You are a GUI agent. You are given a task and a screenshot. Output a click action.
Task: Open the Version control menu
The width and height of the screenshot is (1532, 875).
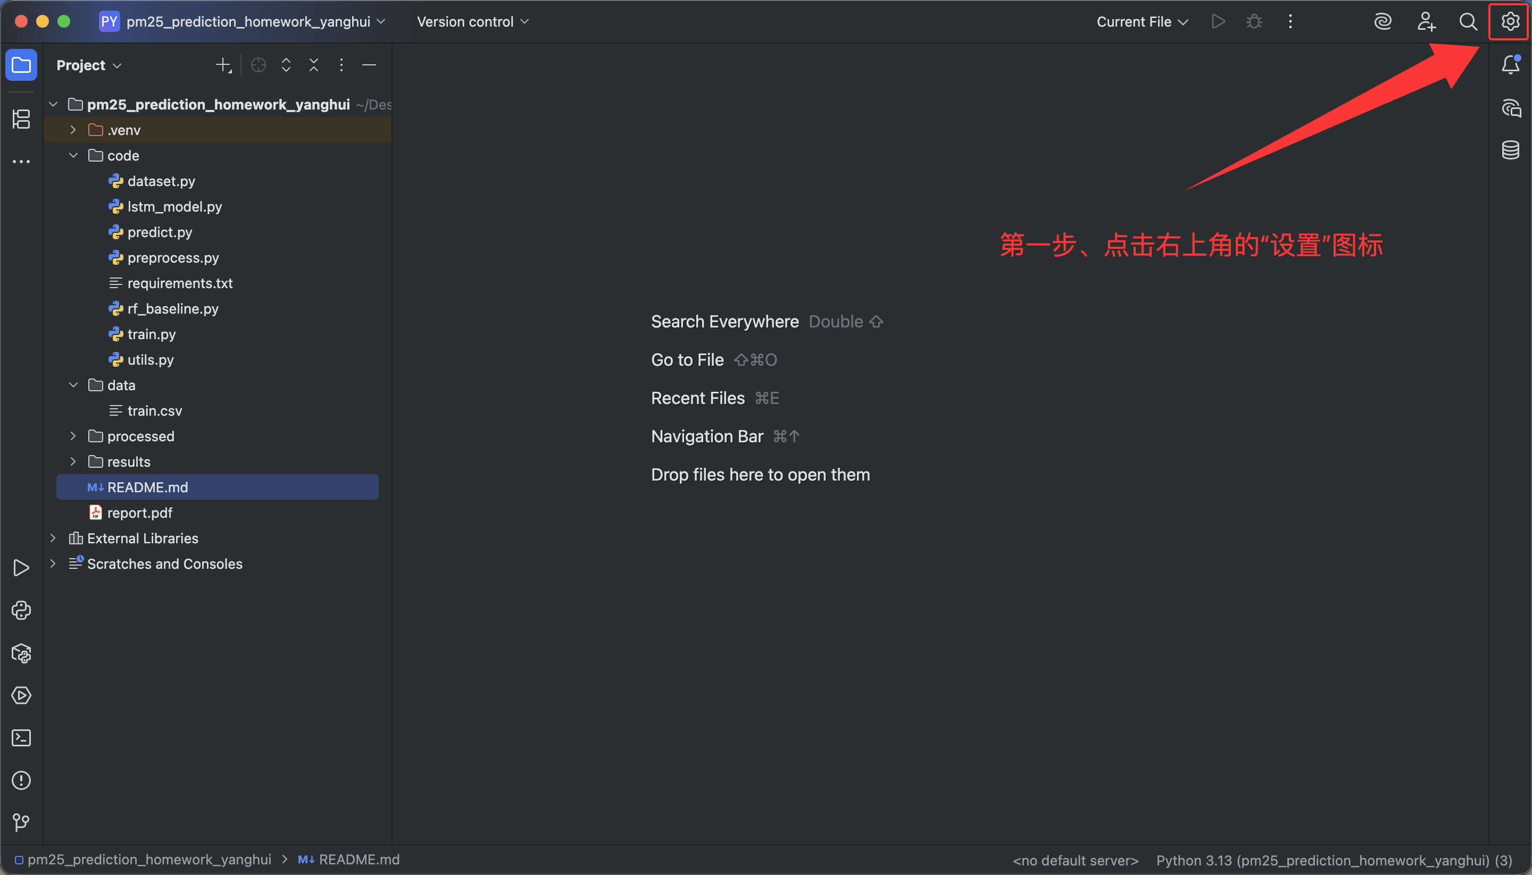(472, 22)
